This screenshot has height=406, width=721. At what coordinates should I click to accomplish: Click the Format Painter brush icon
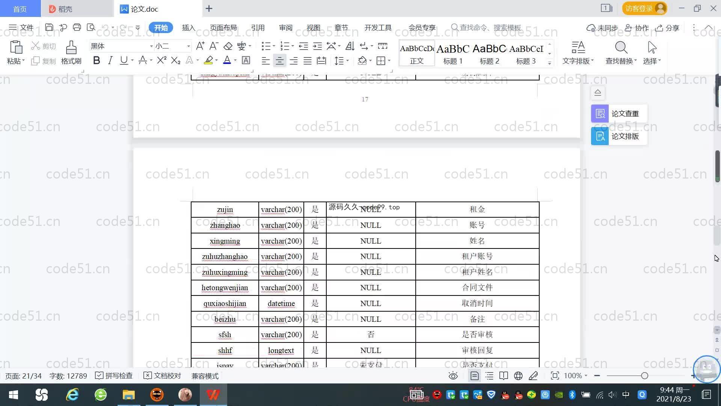coord(71,47)
